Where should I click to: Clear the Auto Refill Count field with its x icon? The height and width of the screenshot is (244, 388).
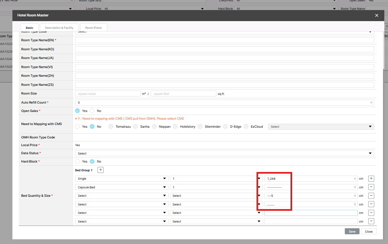click(x=371, y=103)
